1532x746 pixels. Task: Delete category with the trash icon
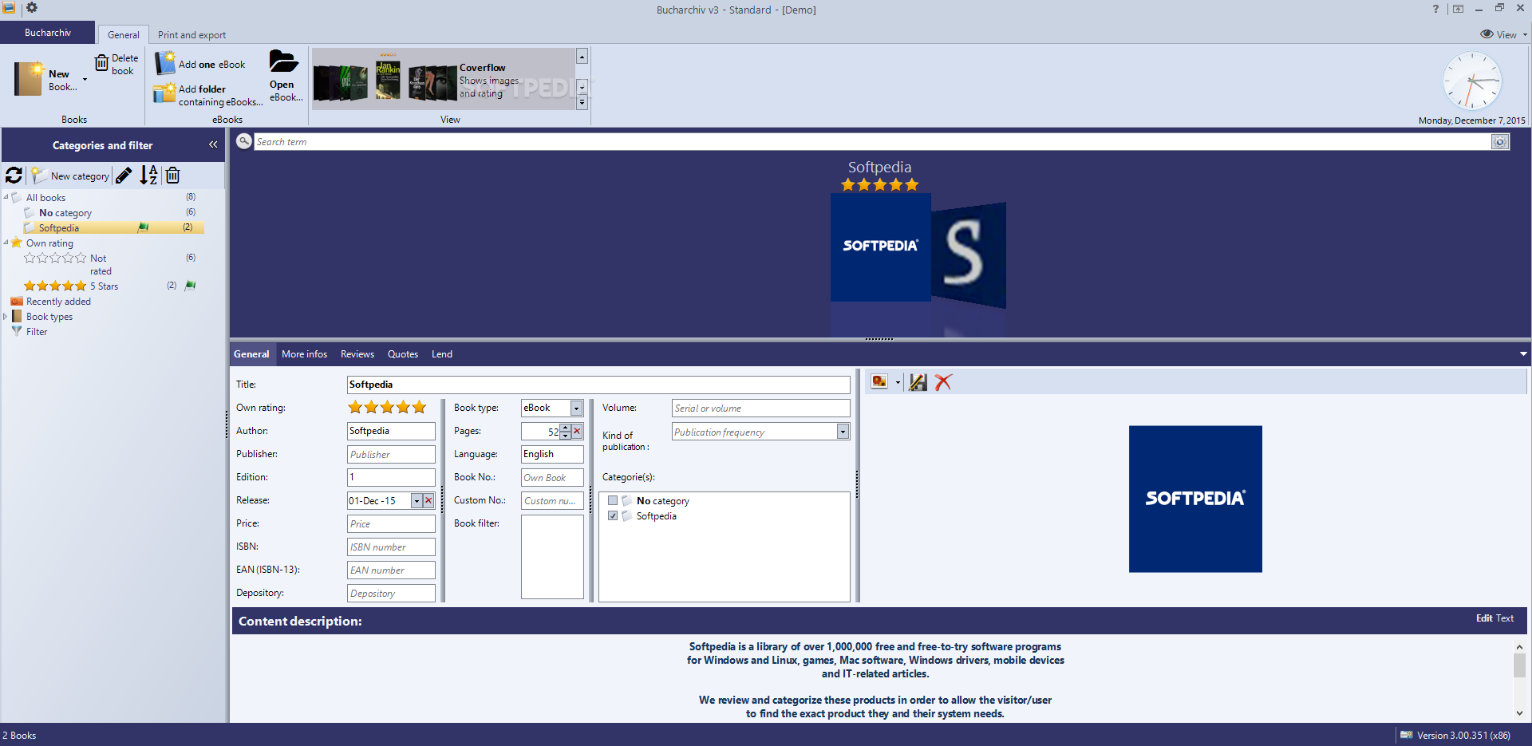point(172,175)
